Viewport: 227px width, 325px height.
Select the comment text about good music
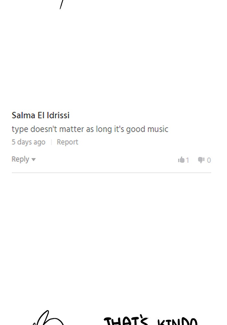(90, 129)
